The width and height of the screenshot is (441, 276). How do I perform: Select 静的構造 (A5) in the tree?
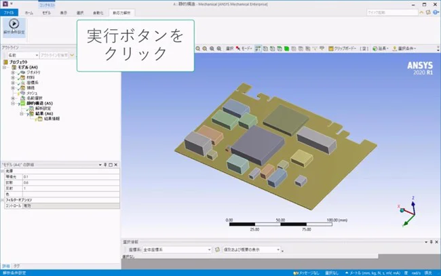point(39,104)
